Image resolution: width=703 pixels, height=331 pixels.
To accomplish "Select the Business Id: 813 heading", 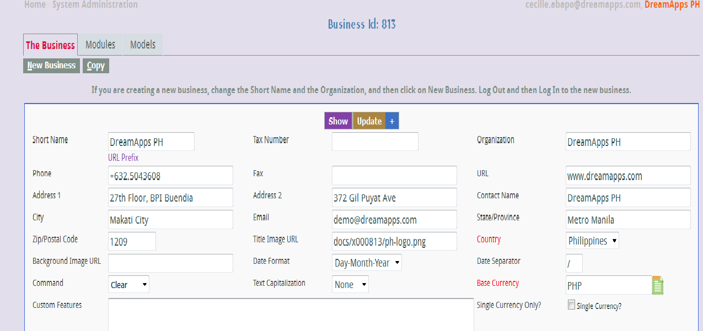I will [x=362, y=24].
